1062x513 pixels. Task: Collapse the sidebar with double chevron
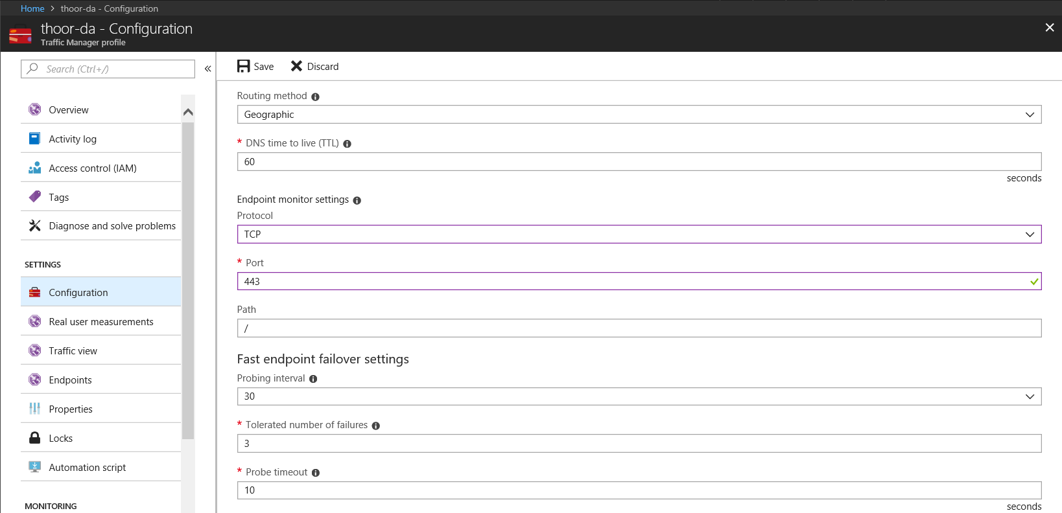pos(208,69)
